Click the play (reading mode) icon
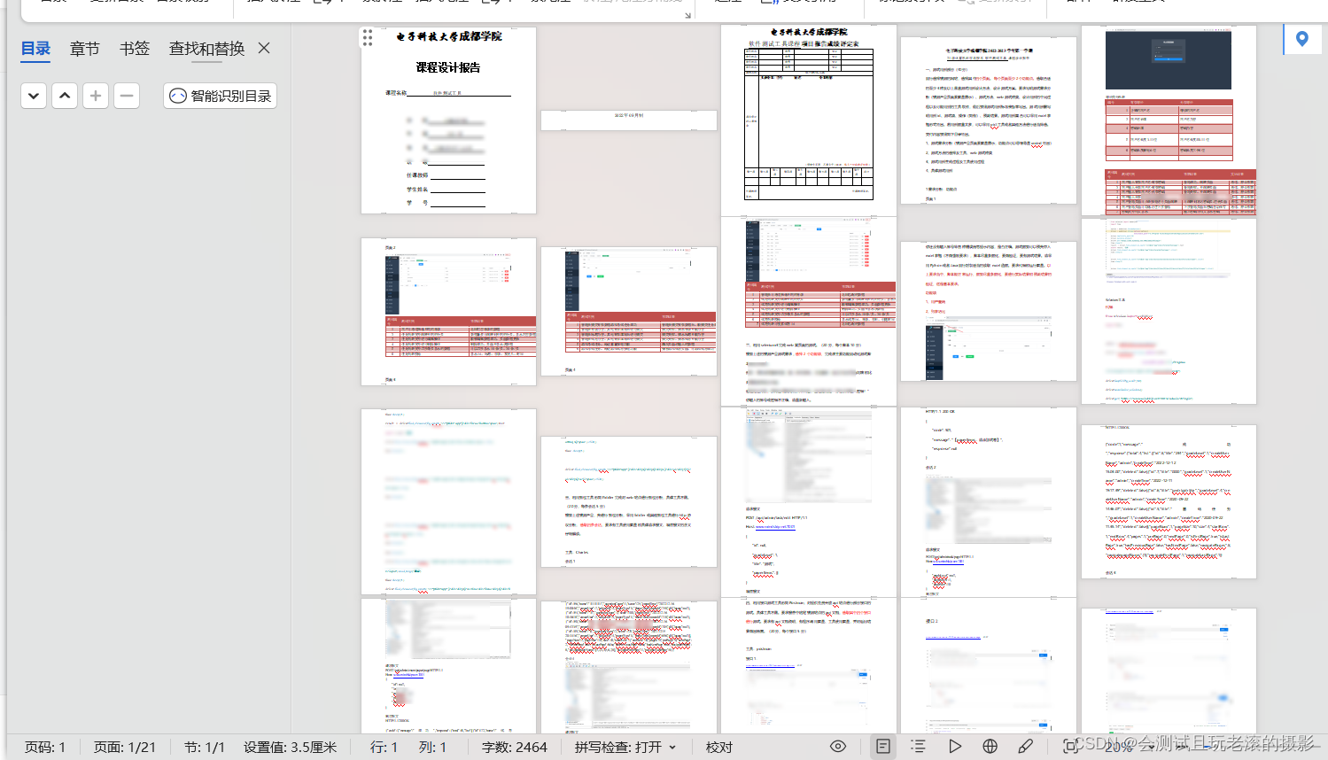Screen dimensions: 1328x760 pyautogui.click(x=954, y=747)
